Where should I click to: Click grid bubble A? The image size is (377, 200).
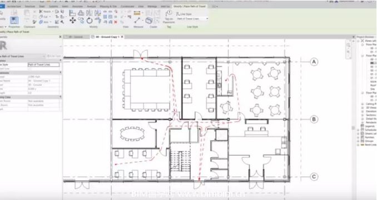pos(314,62)
